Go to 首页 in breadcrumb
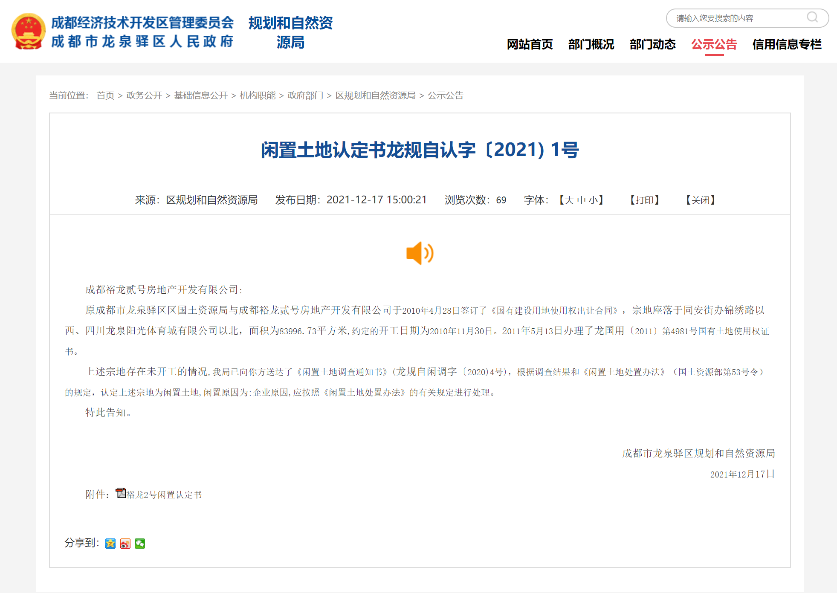Screen dimensions: 837x593 tap(105, 95)
